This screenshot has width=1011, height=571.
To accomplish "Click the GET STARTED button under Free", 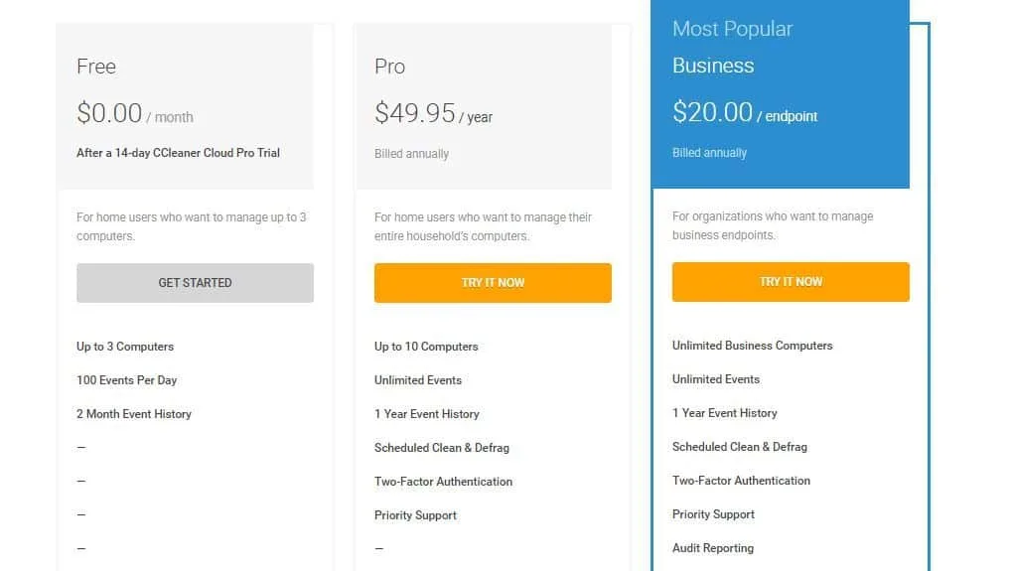I will [195, 283].
